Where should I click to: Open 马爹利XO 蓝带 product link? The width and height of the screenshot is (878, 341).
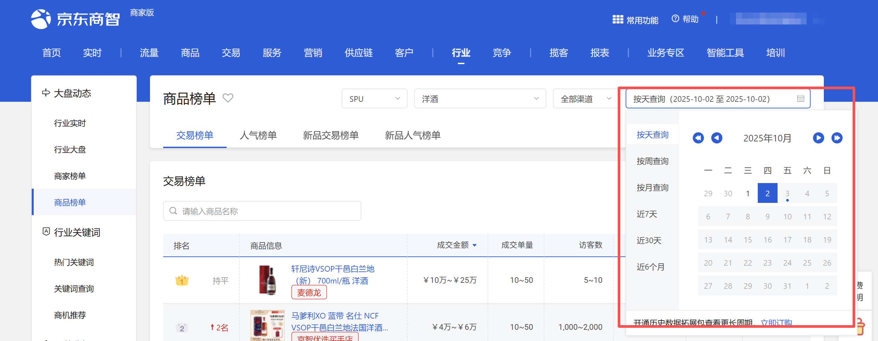tap(340, 322)
